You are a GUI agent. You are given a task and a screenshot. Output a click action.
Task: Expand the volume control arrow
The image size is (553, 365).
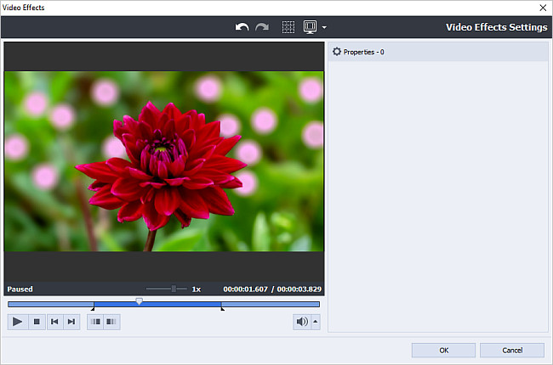[x=316, y=322]
